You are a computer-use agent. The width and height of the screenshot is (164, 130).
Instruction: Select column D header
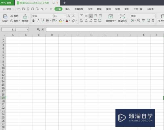tap(52, 35)
